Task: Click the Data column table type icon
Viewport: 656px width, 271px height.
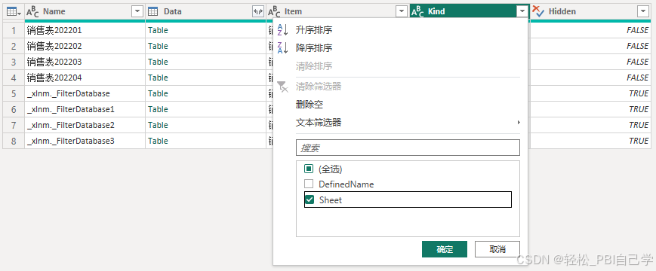Action: (153, 12)
